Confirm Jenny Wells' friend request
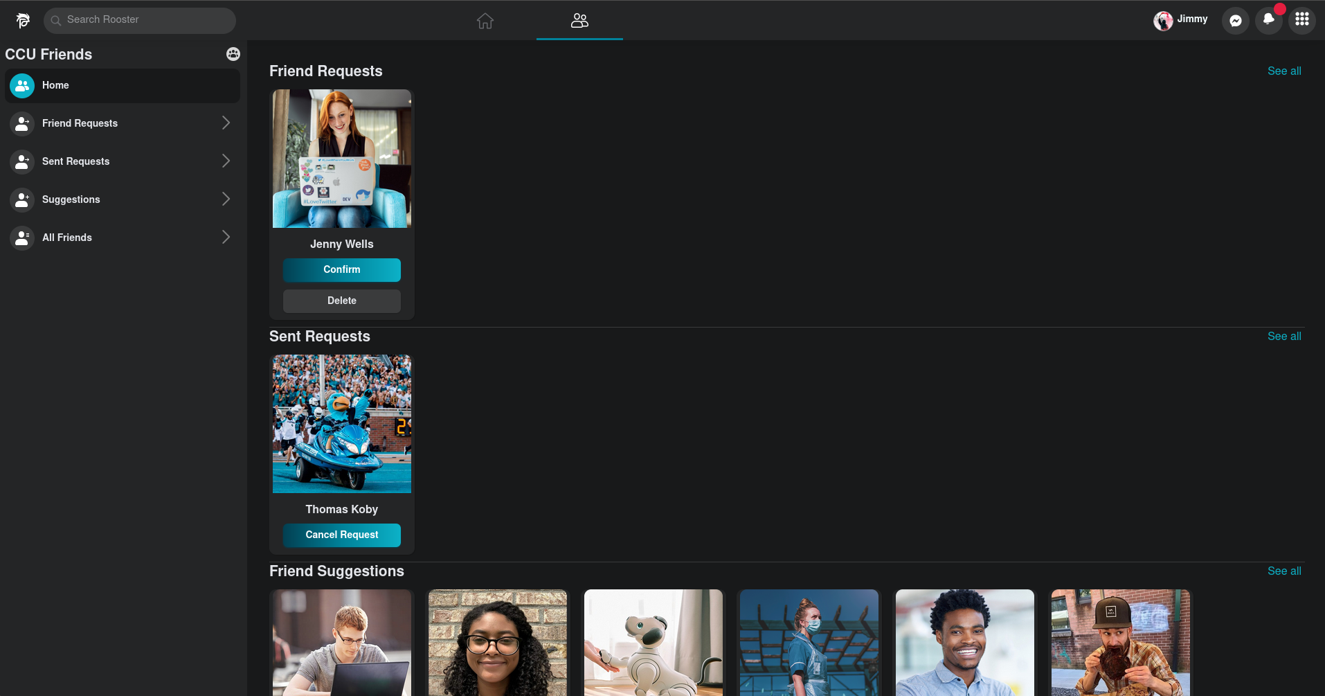Image resolution: width=1325 pixels, height=696 pixels. click(x=342, y=270)
